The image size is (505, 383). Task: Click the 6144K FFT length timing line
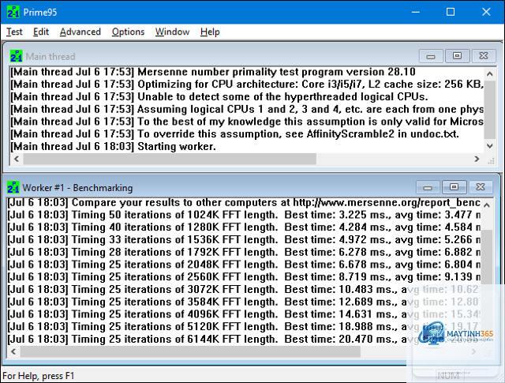pyautogui.click(x=244, y=339)
